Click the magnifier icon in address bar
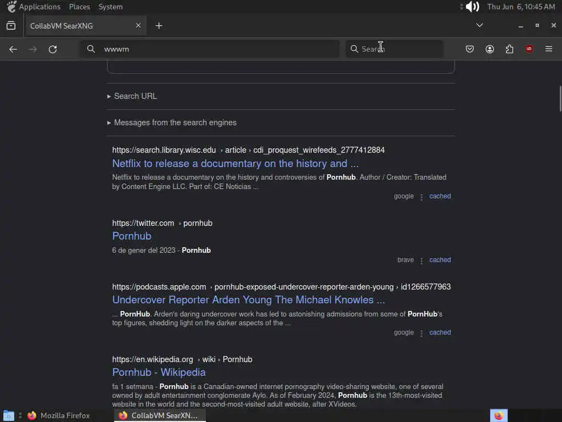The width and height of the screenshot is (562, 422). 91,49
